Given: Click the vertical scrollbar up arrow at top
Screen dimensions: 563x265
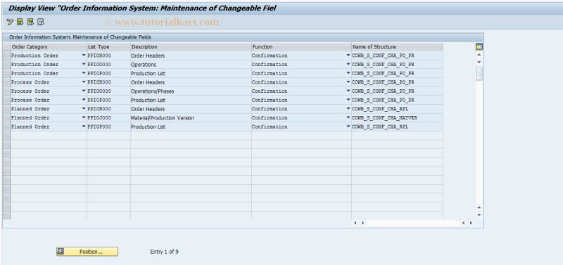Looking at the screenshot, I should (479, 55).
